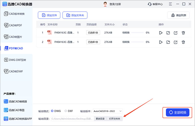This screenshot has height=126, width=195.
Task: Switch to CAD转PDF tab
Action: [x=13, y=25]
